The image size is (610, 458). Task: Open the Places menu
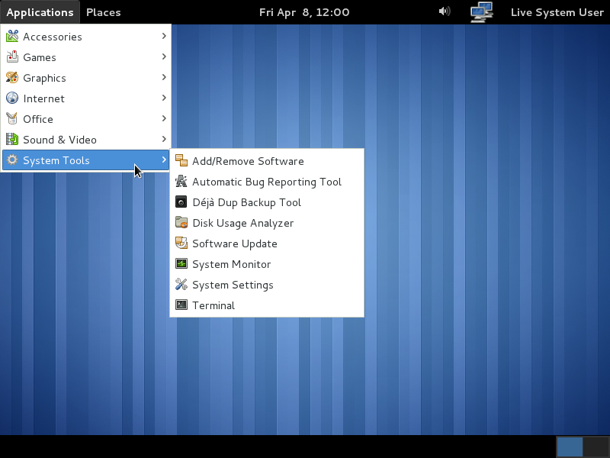point(103,11)
